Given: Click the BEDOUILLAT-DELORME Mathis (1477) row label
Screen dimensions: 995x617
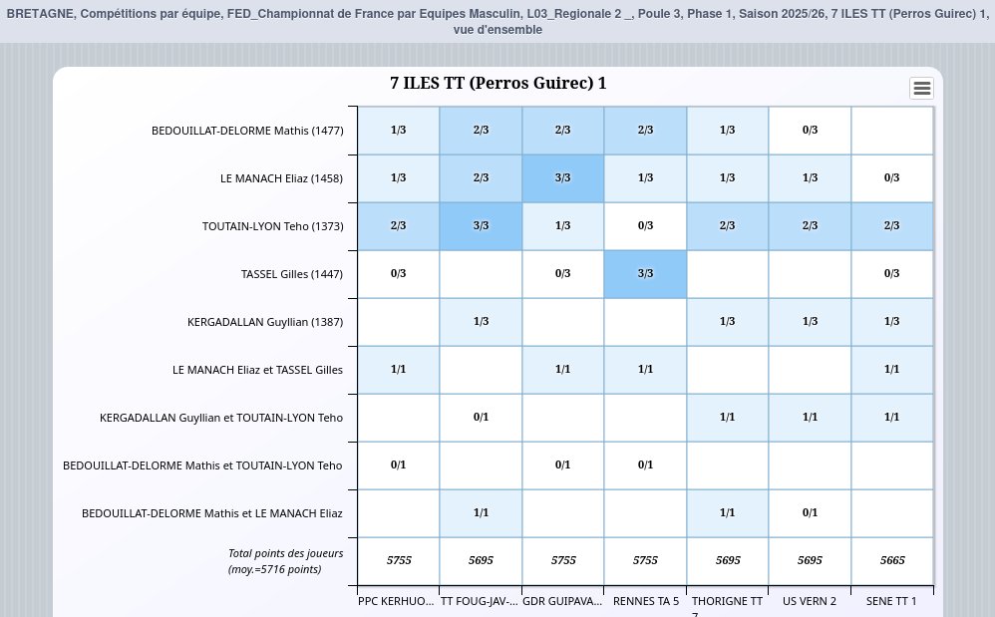Looking at the screenshot, I should tap(247, 131).
